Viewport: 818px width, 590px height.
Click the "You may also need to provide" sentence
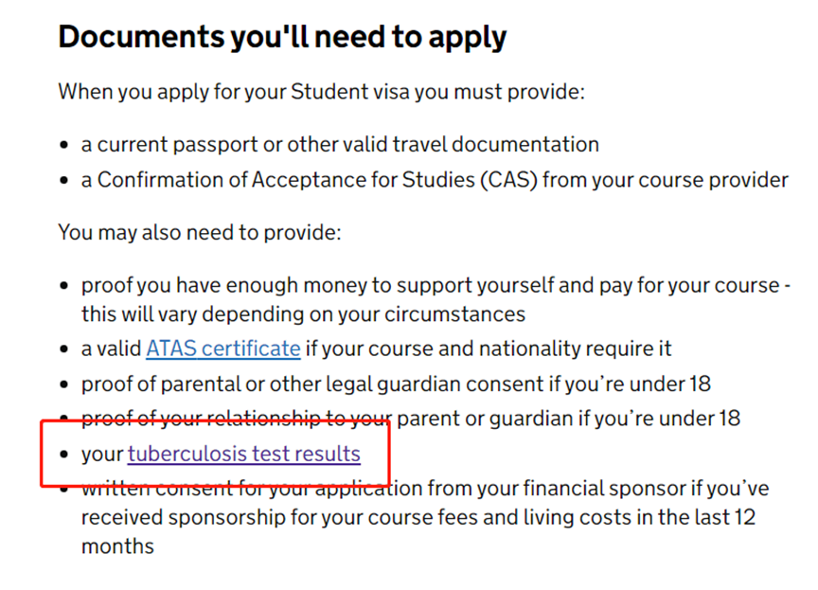[x=199, y=232]
